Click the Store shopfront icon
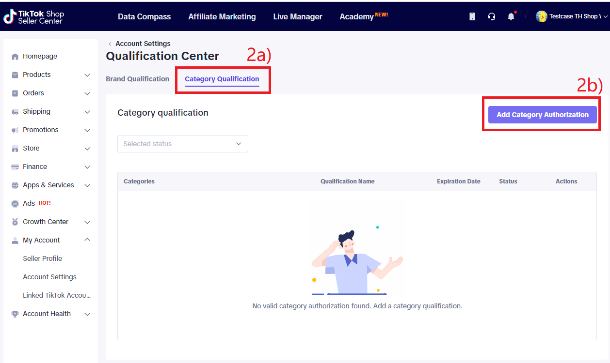 coord(15,149)
